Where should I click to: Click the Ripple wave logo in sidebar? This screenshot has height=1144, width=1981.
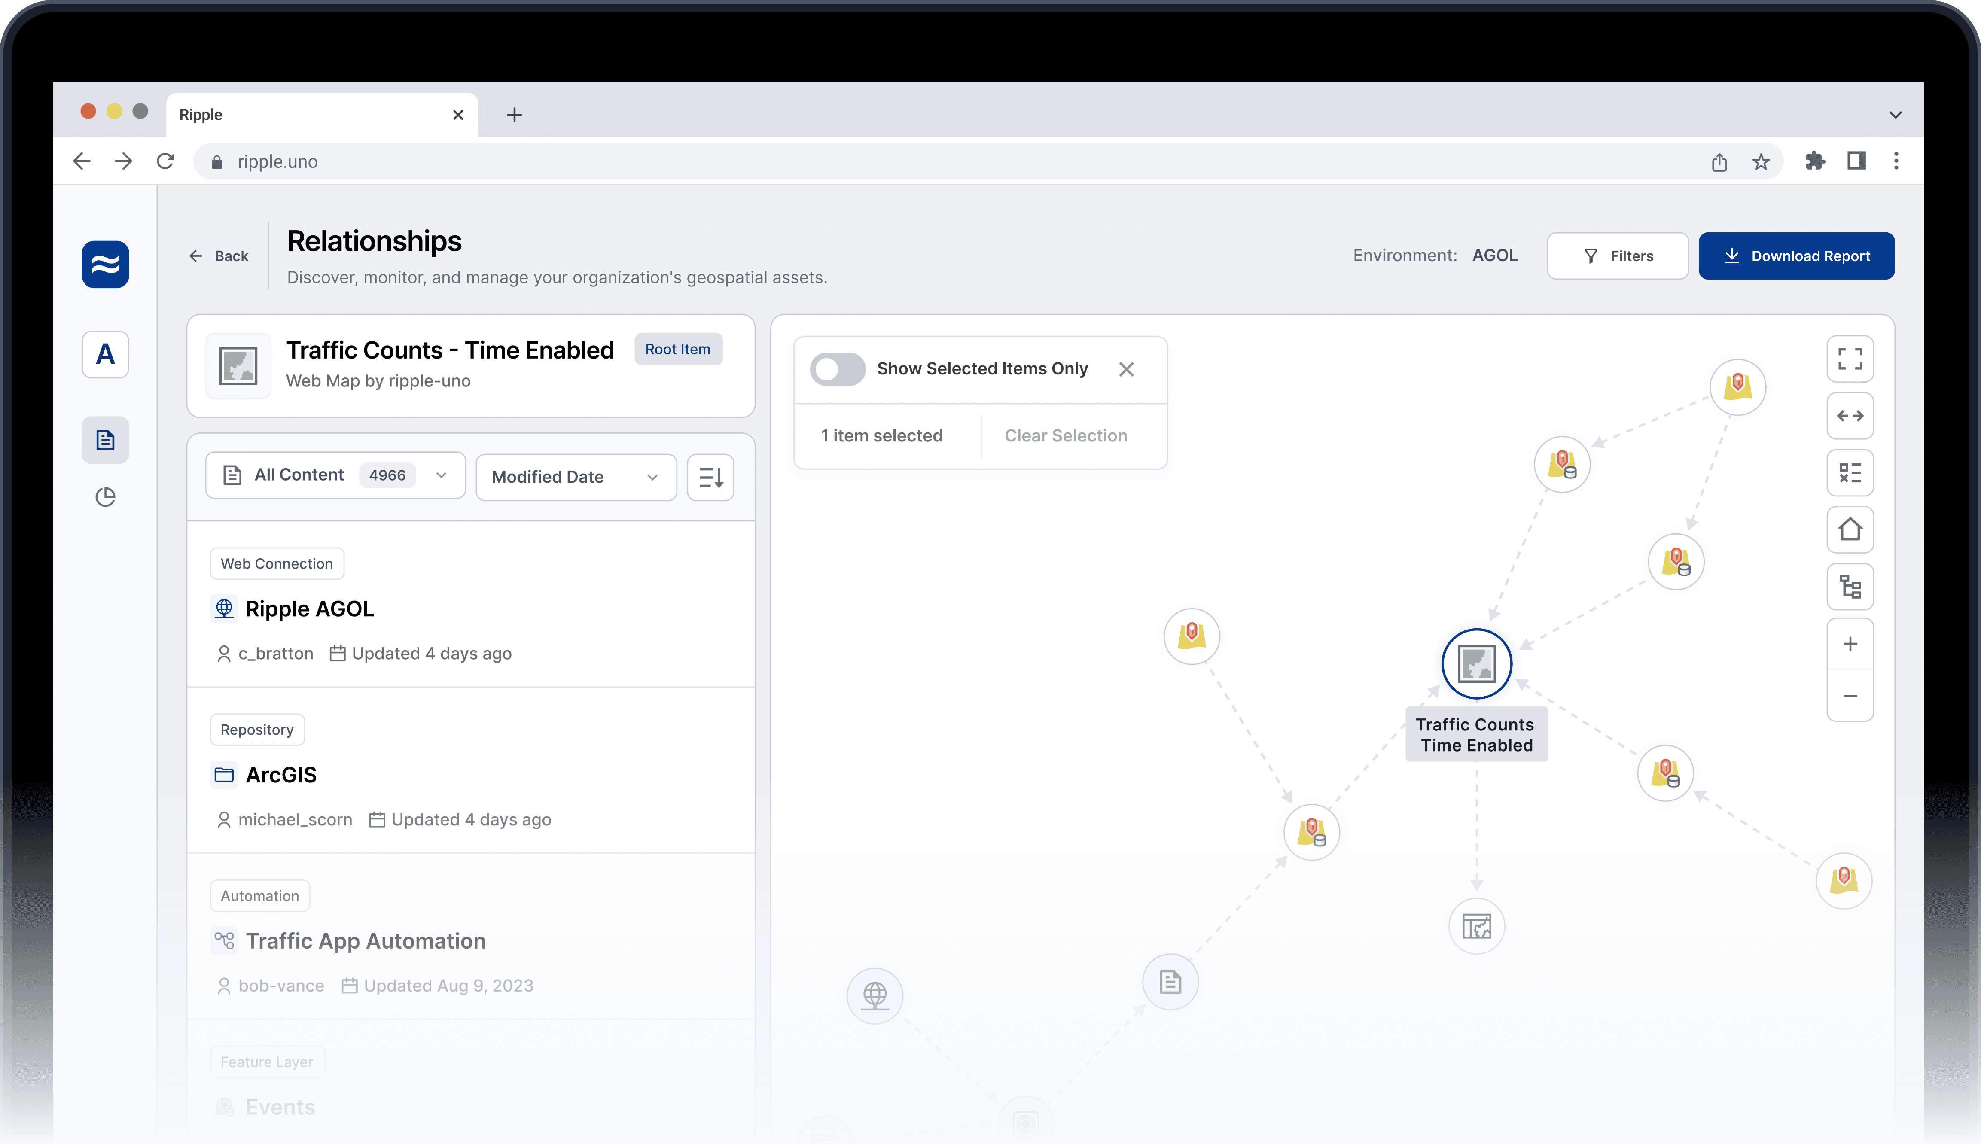coord(105,264)
